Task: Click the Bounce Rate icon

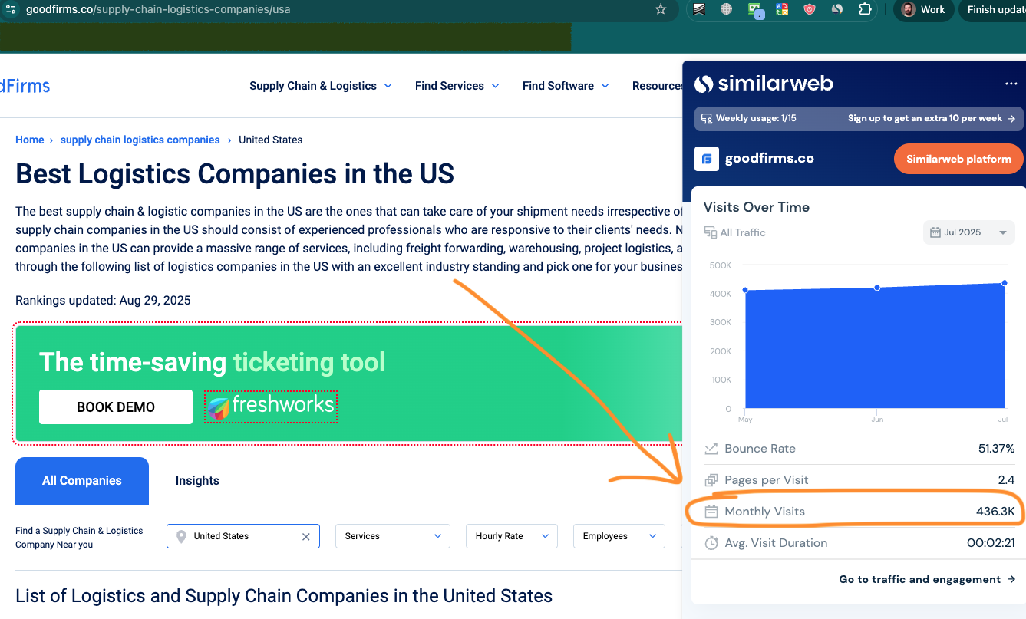Action: point(711,449)
